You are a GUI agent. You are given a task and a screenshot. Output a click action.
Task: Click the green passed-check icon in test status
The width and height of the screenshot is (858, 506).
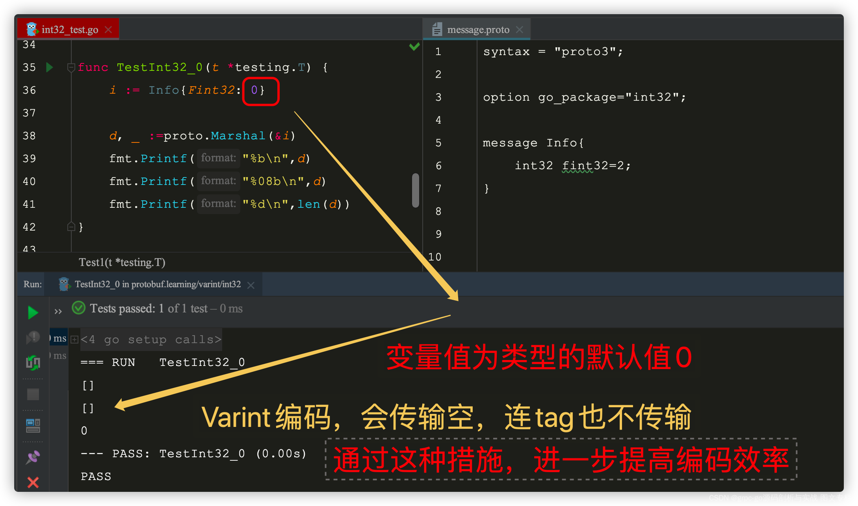coord(79,308)
